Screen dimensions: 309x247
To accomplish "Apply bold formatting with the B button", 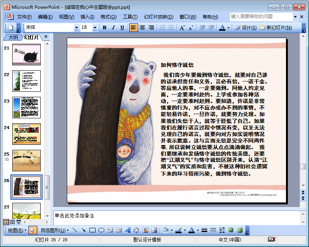I will 105,28.
